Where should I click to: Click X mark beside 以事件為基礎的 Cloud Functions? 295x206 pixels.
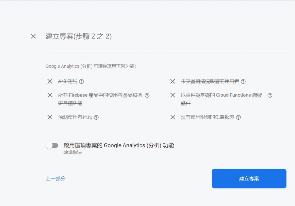point(173,95)
